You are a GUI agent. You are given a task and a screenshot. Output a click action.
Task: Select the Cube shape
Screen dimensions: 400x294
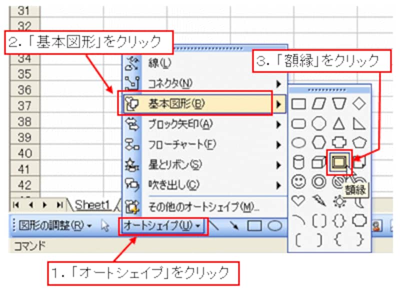[318, 162]
